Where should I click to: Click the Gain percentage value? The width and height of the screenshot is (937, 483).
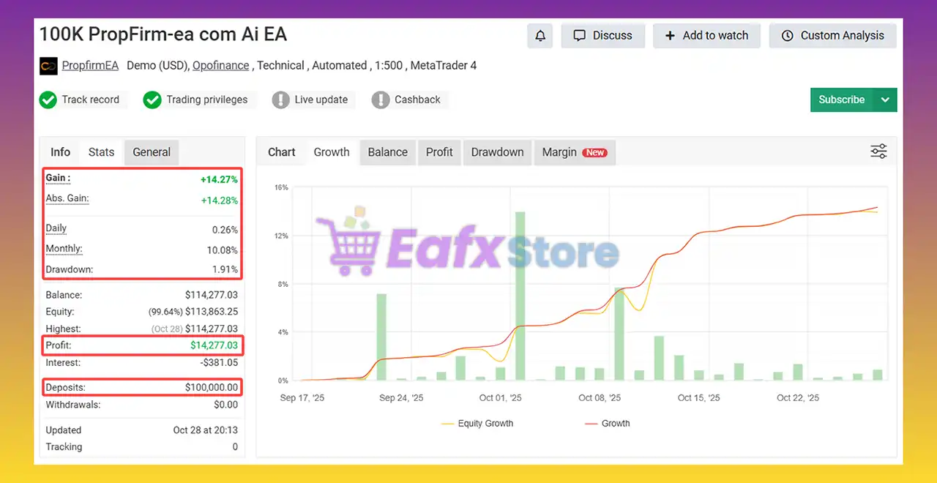click(220, 179)
